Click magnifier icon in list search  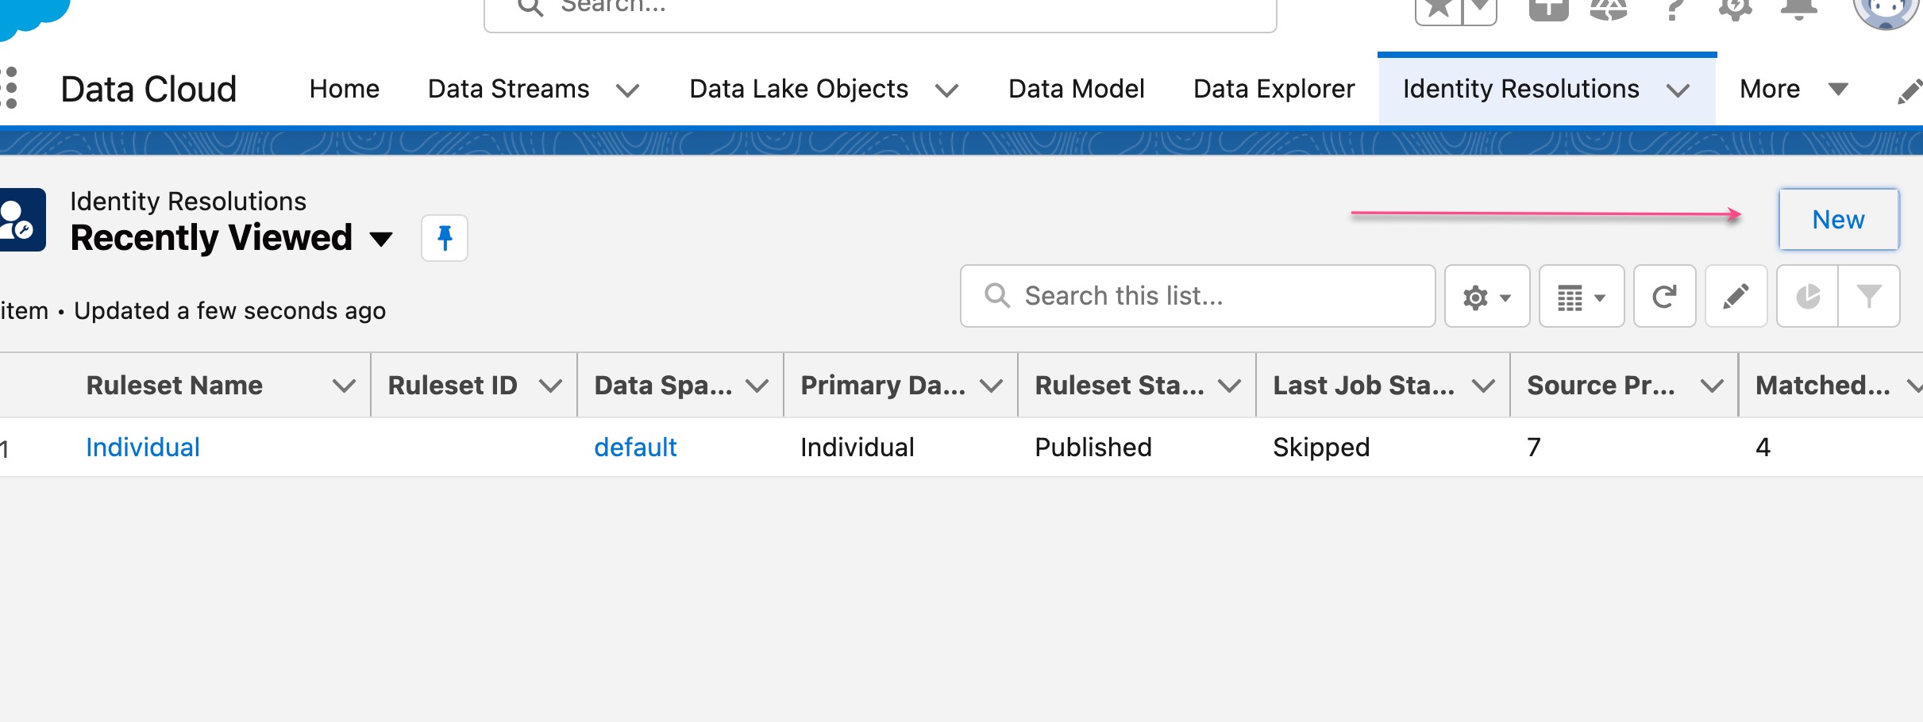coord(997,296)
